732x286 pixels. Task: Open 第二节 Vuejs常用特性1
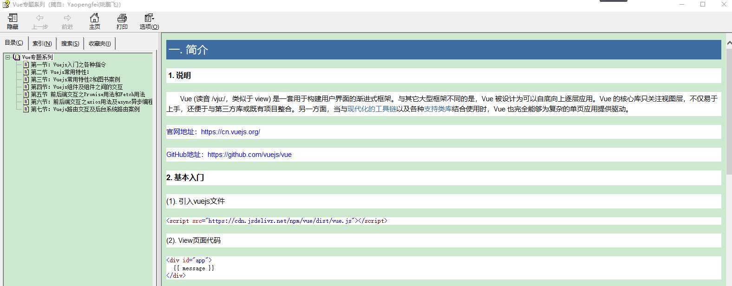click(x=60, y=72)
